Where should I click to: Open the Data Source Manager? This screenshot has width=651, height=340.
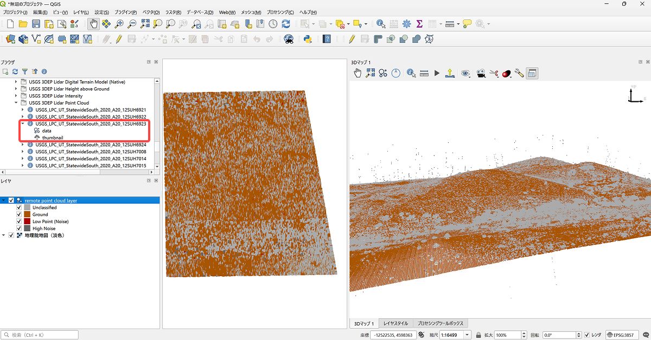click(x=10, y=39)
